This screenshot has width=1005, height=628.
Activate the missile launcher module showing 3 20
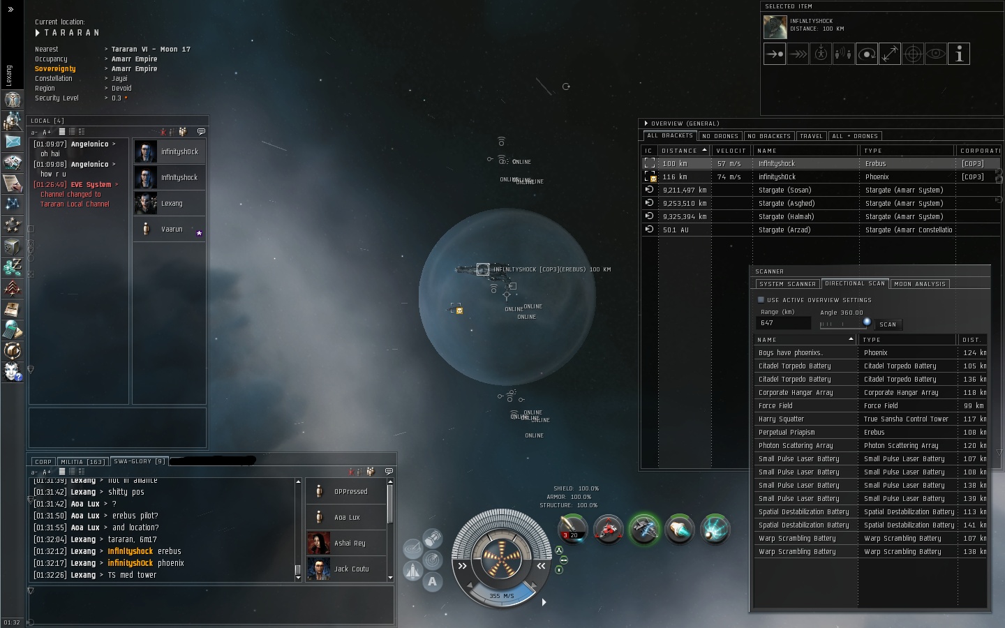click(572, 528)
